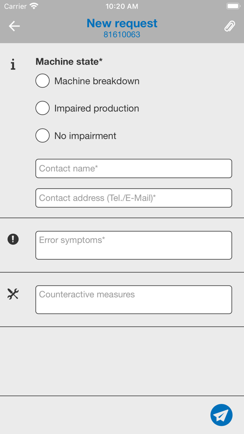Select No impairment radio button
Image resolution: width=244 pixels, height=434 pixels.
(x=42, y=136)
